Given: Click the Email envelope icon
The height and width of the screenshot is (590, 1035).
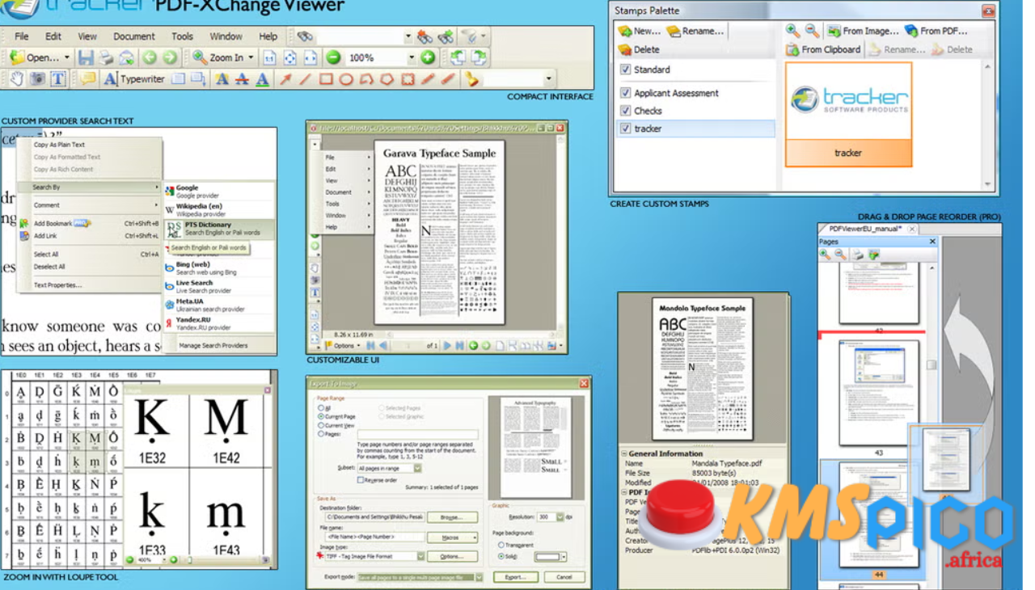Looking at the screenshot, I should pyautogui.click(x=126, y=57).
